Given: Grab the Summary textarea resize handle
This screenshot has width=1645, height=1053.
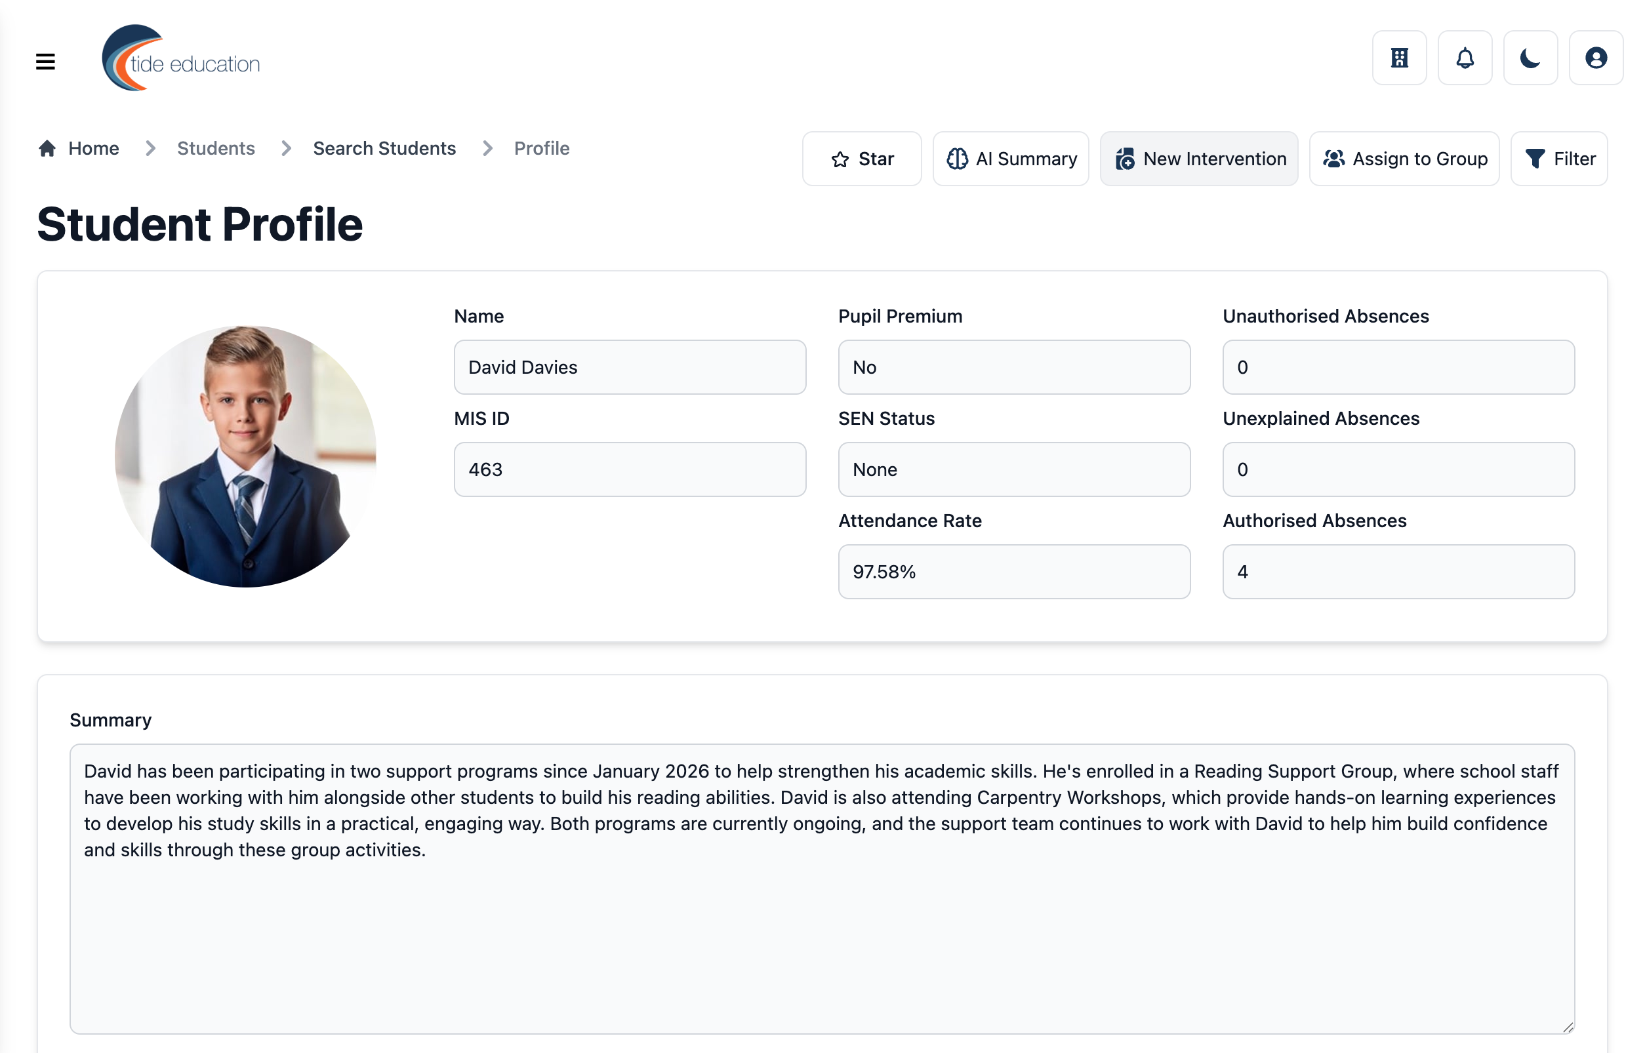Looking at the screenshot, I should 1567,1027.
